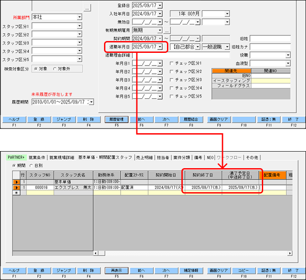
Task: Switch to the 担当者 tab
Action: (x=163, y=158)
